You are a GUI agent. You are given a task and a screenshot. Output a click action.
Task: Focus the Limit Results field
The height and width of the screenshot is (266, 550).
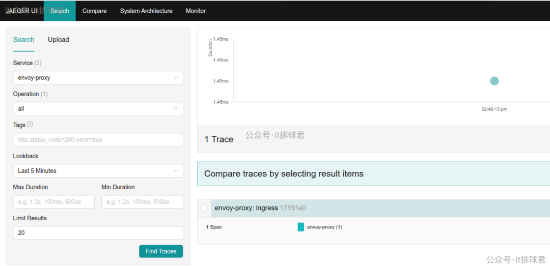tap(98, 233)
